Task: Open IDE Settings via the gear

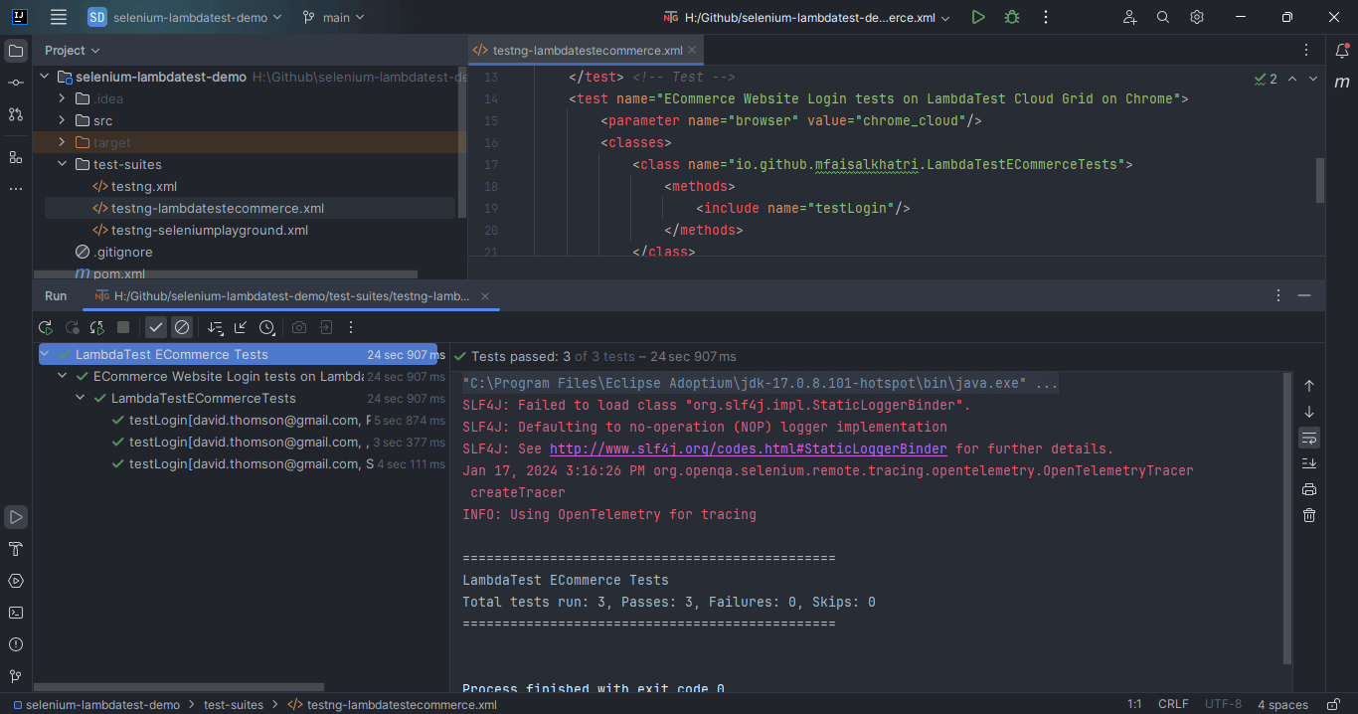Action: (1196, 17)
